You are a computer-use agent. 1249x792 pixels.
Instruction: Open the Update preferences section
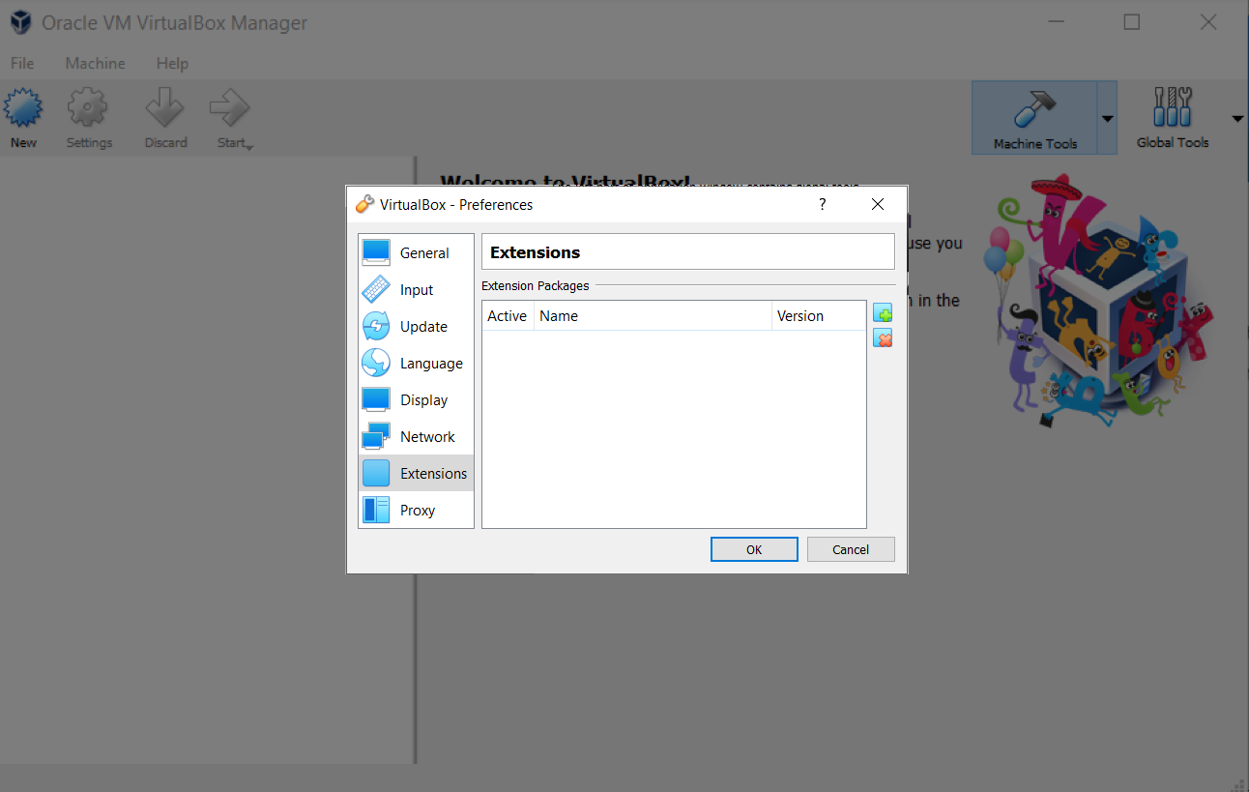point(416,327)
